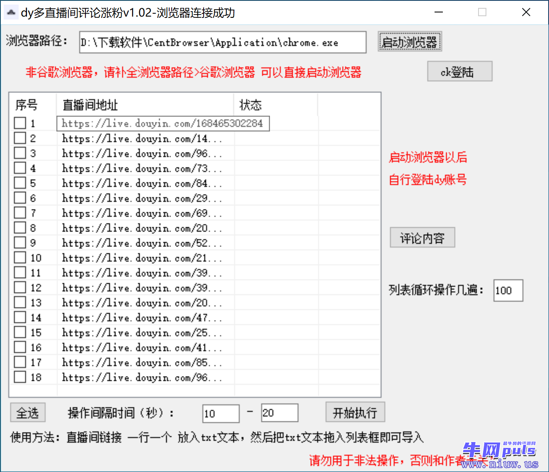The height and width of the screenshot is (472, 549).
Task: Click the red text 启动浏览器以后
Action: click(428, 157)
